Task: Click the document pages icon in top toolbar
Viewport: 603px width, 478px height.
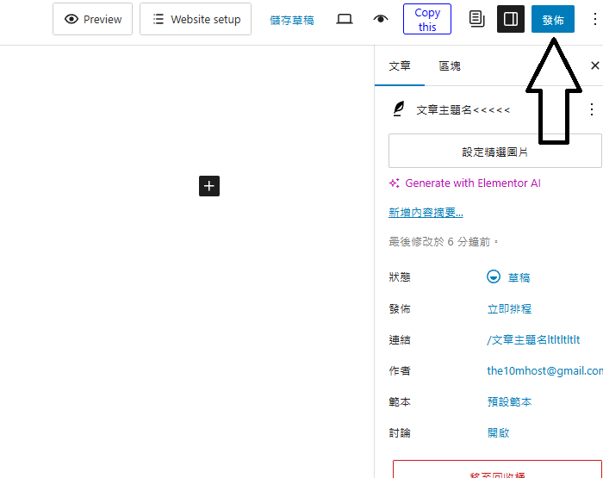Action: [x=476, y=19]
